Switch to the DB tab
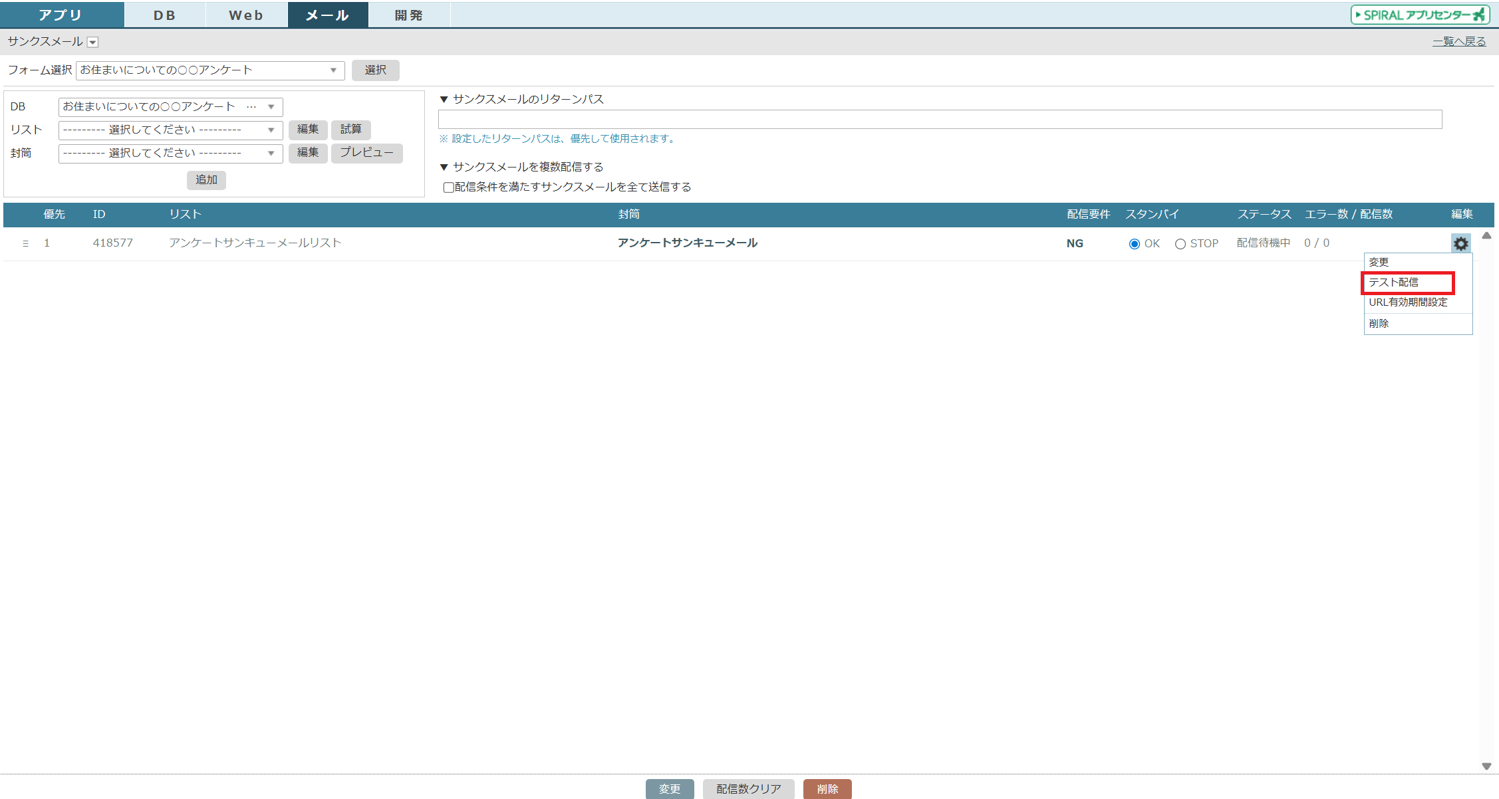Screen dimensions: 1499x799 164,15
